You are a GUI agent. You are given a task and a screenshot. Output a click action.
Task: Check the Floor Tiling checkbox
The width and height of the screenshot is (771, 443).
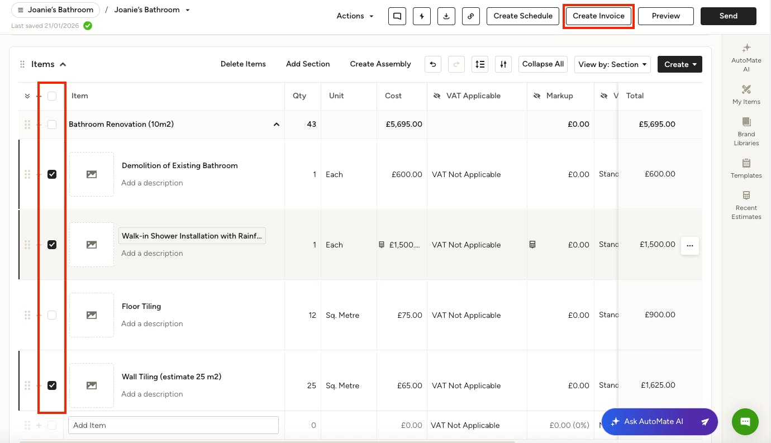(52, 315)
